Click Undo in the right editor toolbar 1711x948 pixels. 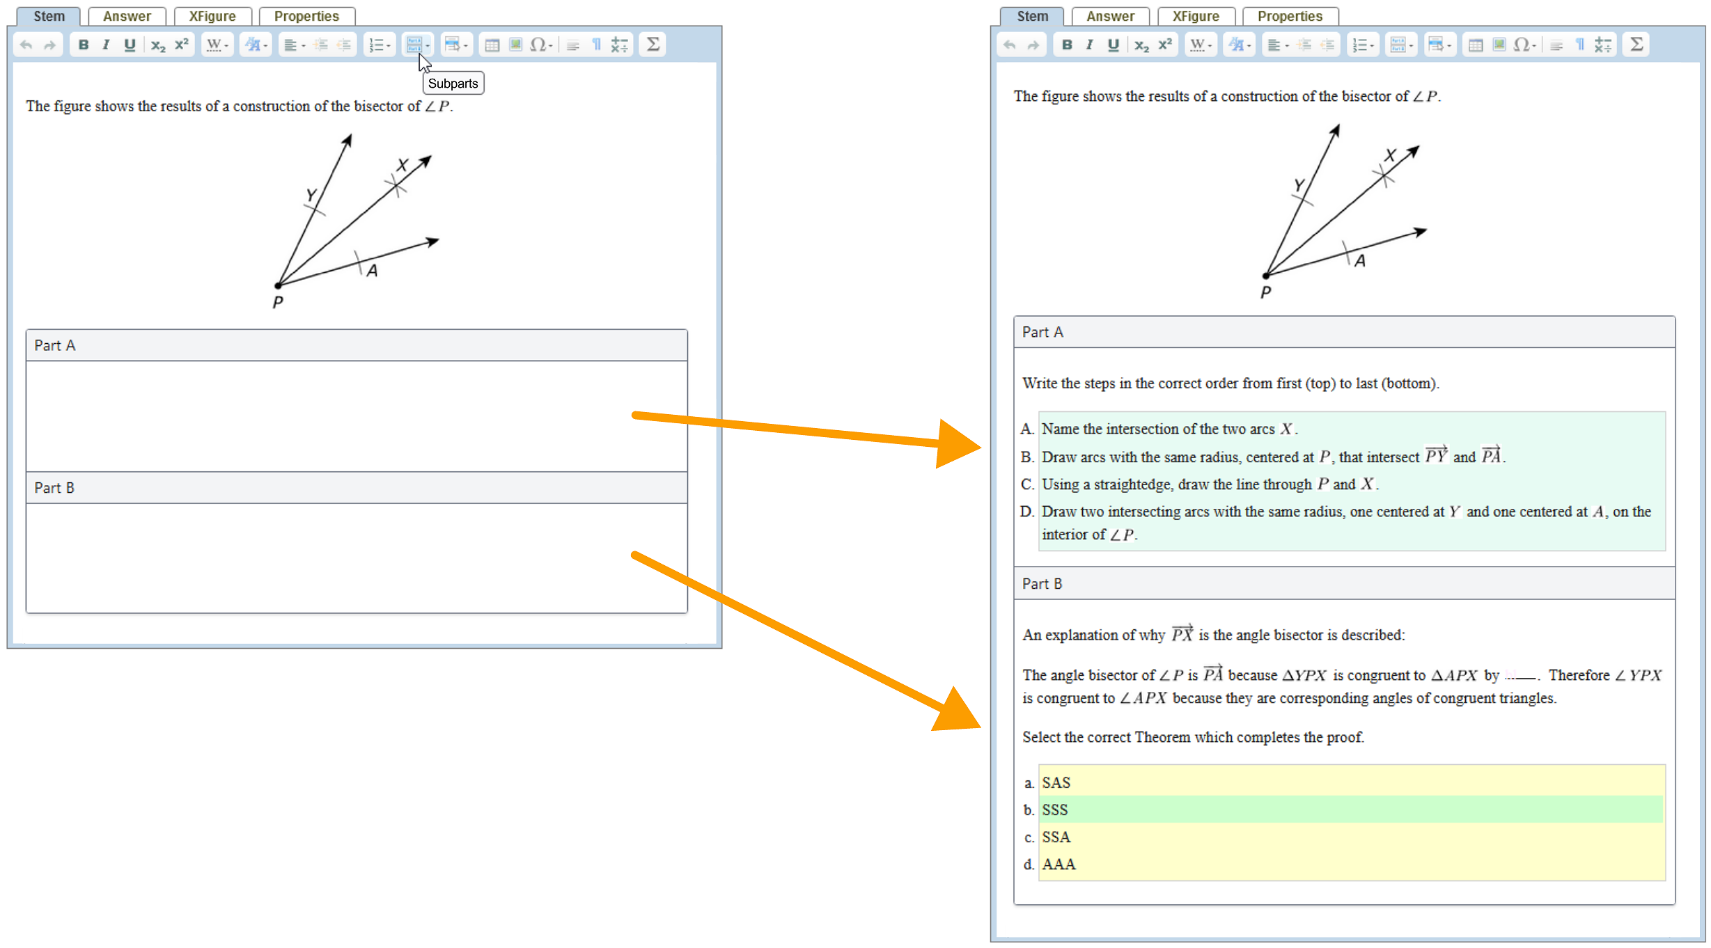point(1010,45)
